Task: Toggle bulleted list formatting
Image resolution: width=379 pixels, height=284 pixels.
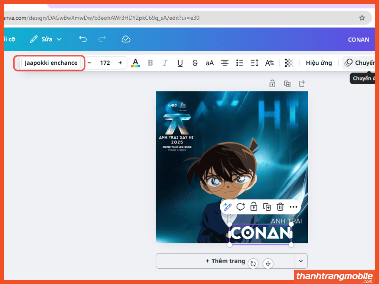Action: click(240, 63)
